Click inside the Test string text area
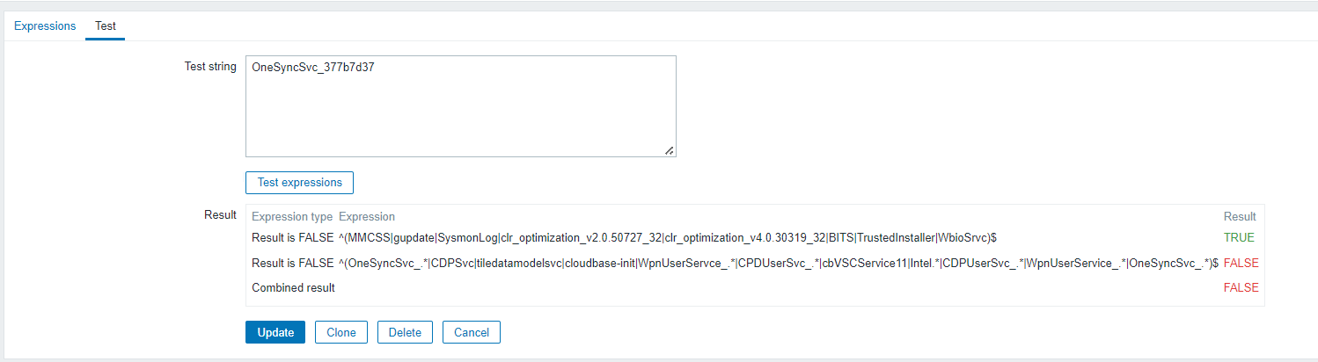1318x362 pixels. coord(460,106)
